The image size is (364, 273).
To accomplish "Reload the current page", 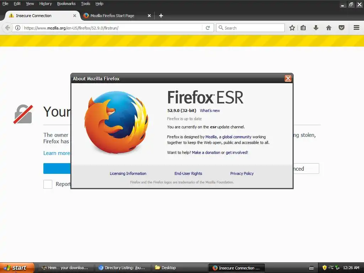I will pyautogui.click(x=208, y=28).
